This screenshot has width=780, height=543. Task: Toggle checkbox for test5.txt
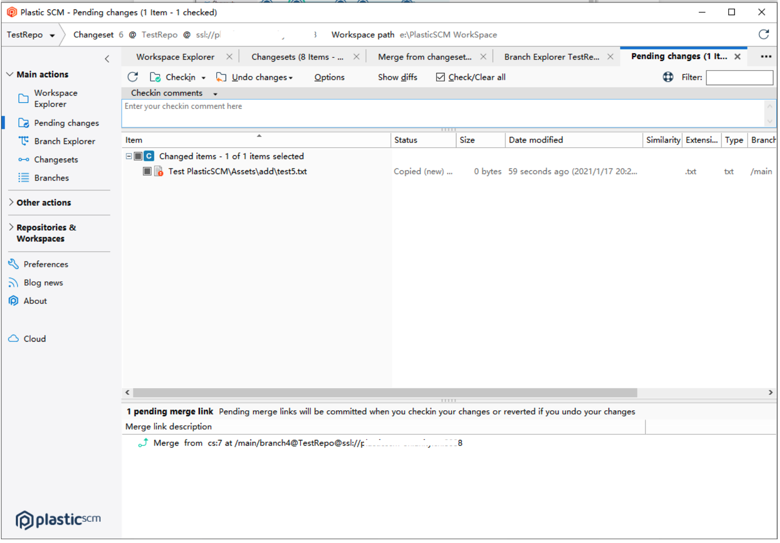[x=147, y=171]
